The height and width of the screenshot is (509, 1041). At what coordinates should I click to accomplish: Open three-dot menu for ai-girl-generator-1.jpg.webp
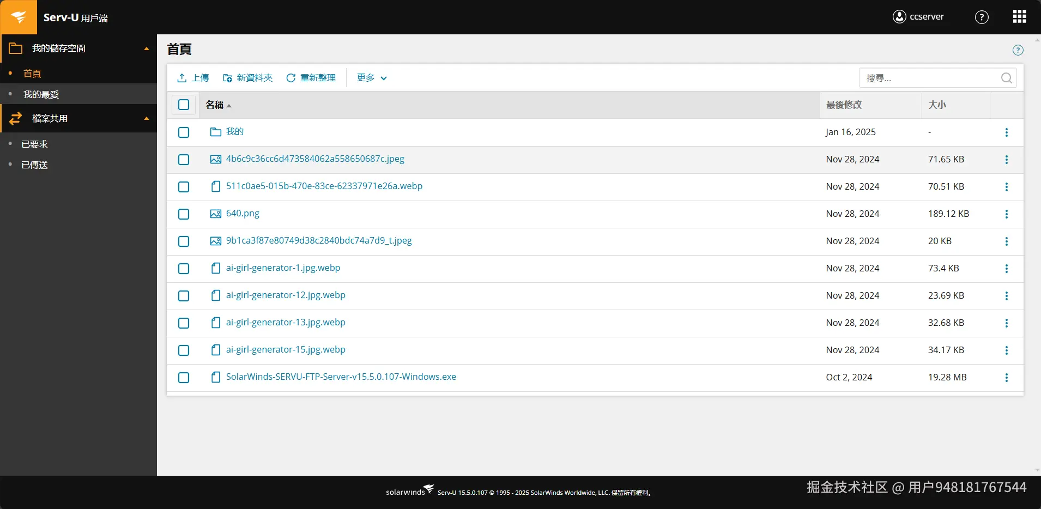coord(1007,269)
